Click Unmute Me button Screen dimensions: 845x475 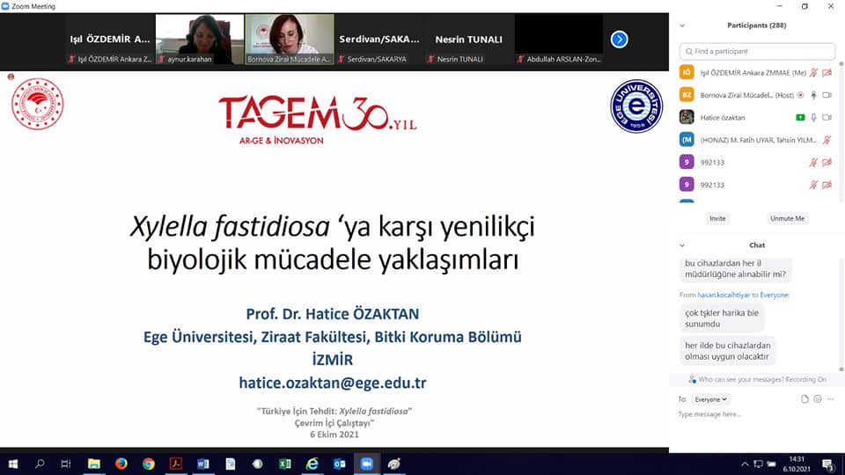click(787, 218)
